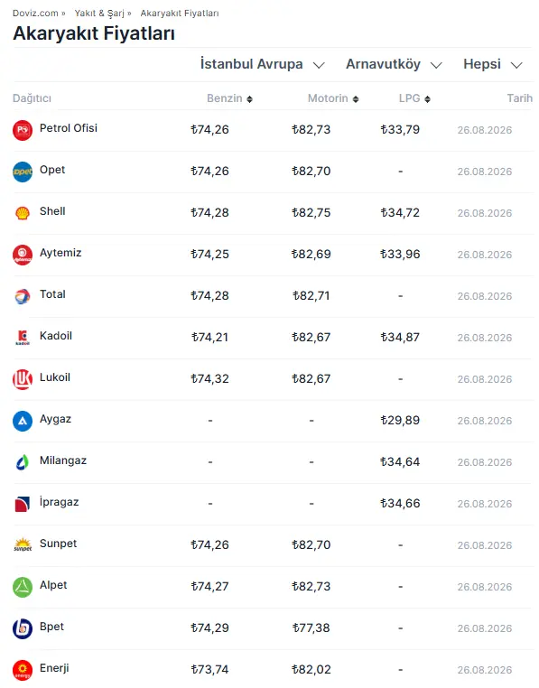
Task: Click the Alpet green logo icon
Action: click(23, 587)
